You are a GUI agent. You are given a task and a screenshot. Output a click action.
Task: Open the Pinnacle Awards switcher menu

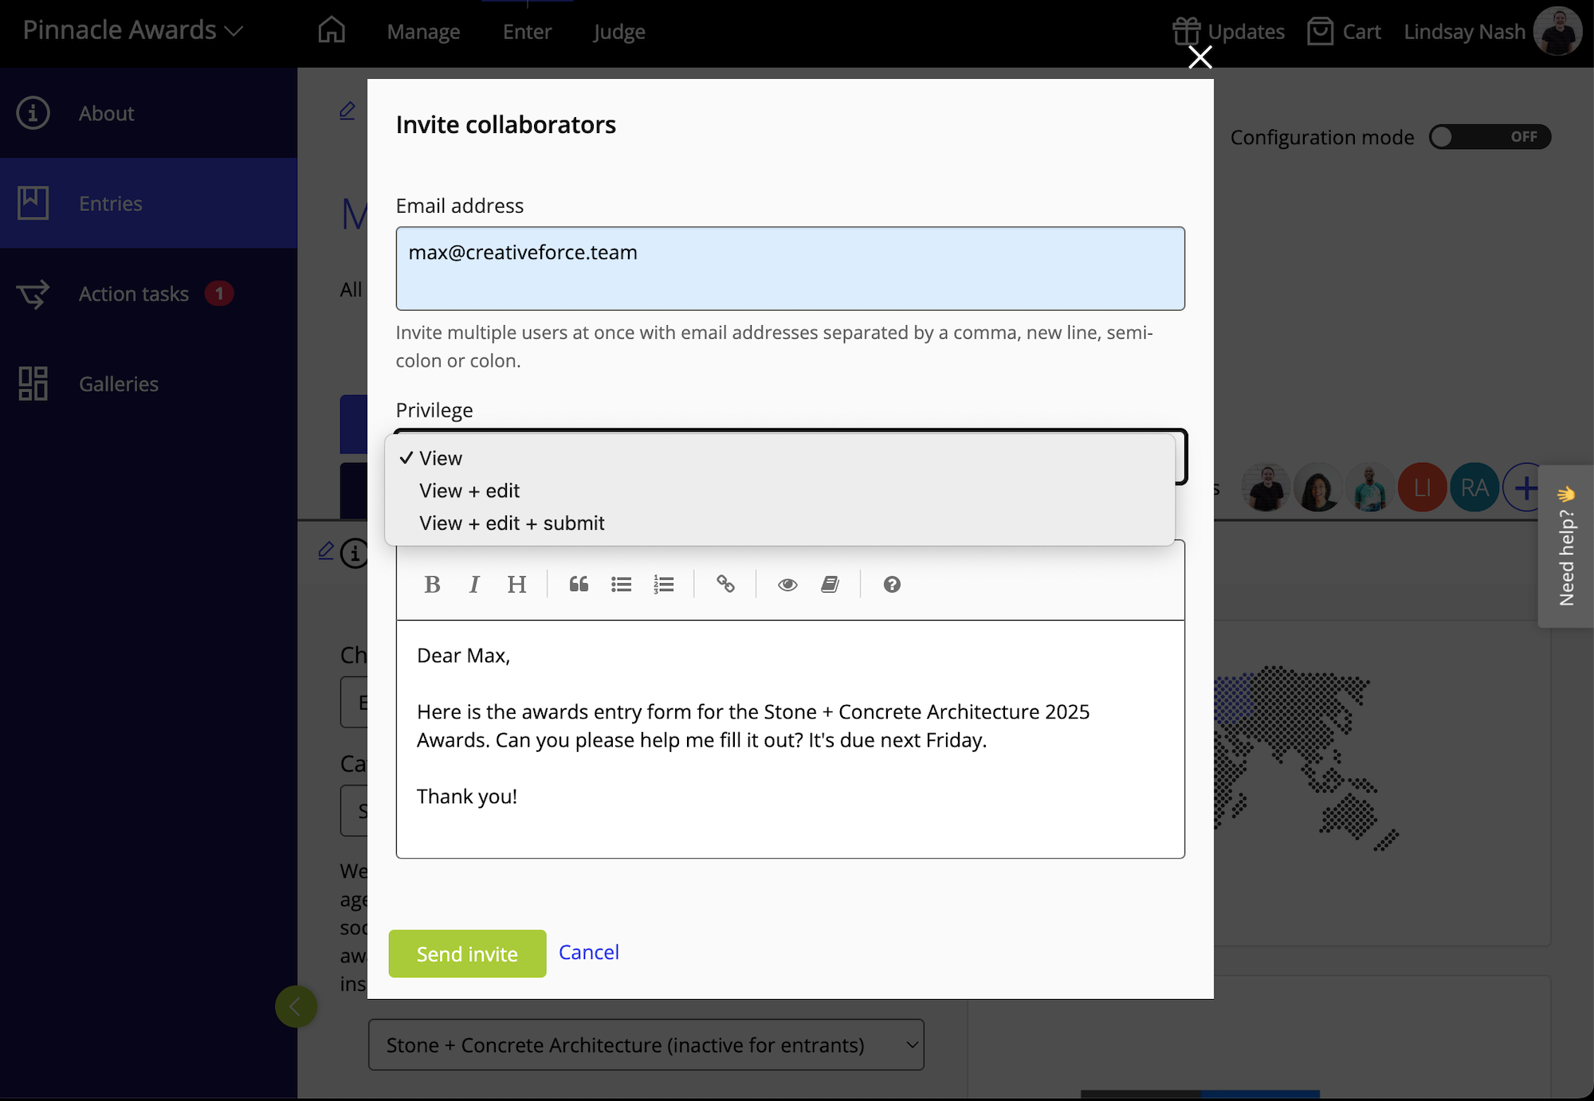(x=132, y=29)
